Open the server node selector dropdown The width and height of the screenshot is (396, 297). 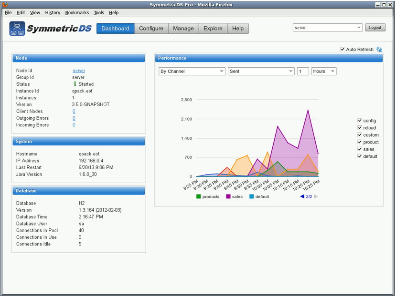(328, 28)
